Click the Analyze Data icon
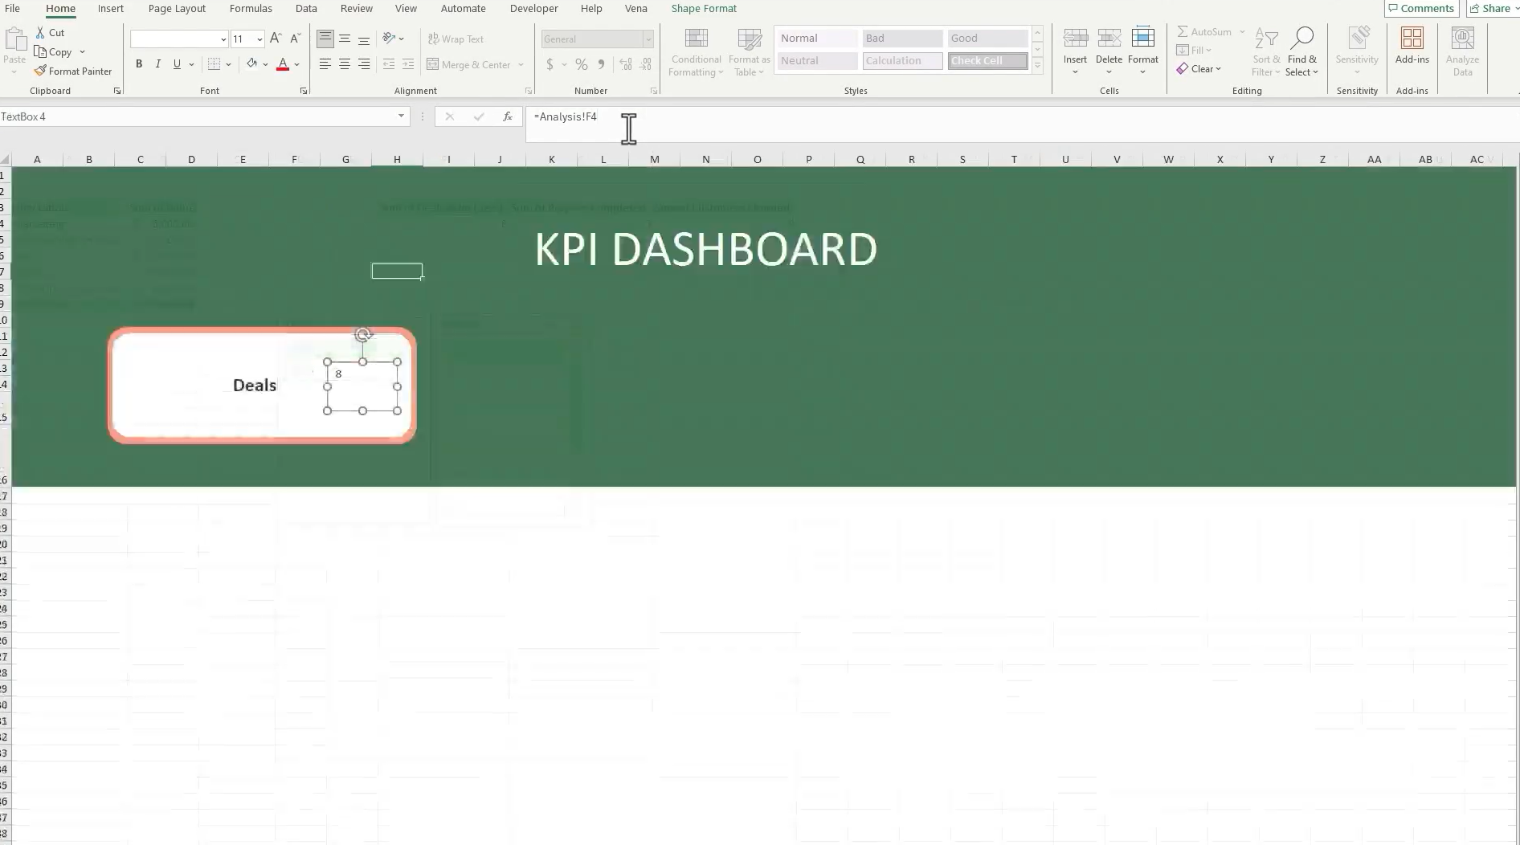The image size is (1520, 845). (x=1461, y=50)
